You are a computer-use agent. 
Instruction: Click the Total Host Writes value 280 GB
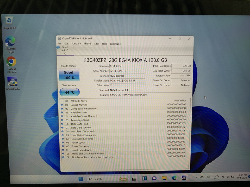[x=181, y=71]
